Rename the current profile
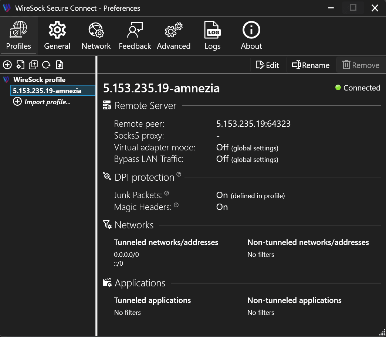Viewport: 386px width, 337px height. click(x=311, y=65)
